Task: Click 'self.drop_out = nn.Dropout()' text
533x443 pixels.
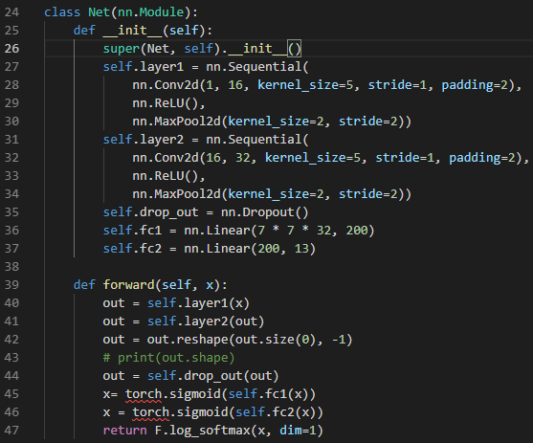Action: coord(206,212)
